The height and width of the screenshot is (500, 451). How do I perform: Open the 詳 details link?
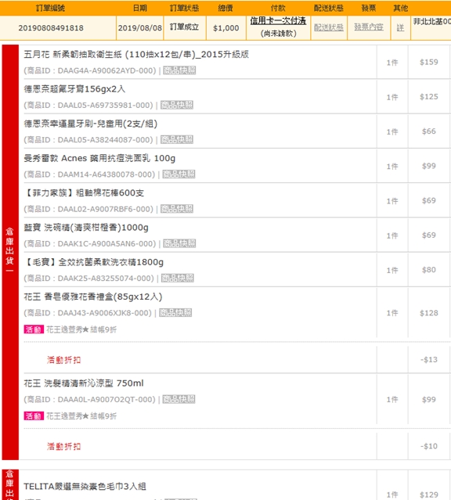(400, 27)
